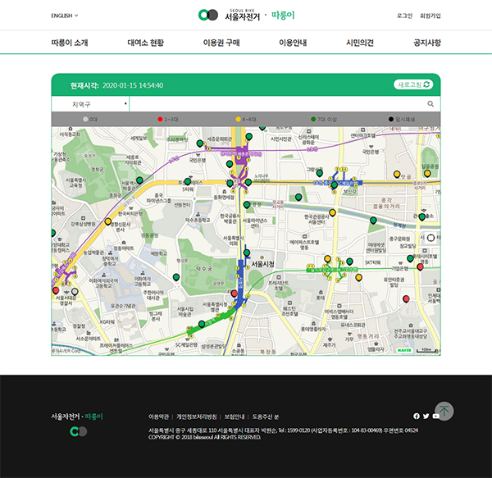
Task: Expand the ENGLISH language dropdown
Action: [x=64, y=16]
